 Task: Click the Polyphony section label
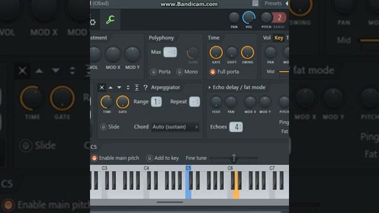(161, 38)
